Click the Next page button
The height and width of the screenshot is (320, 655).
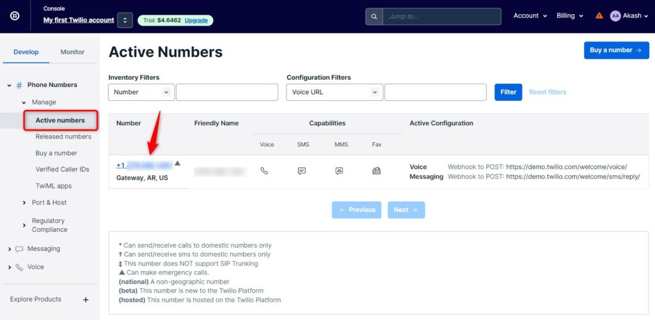(x=406, y=210)
